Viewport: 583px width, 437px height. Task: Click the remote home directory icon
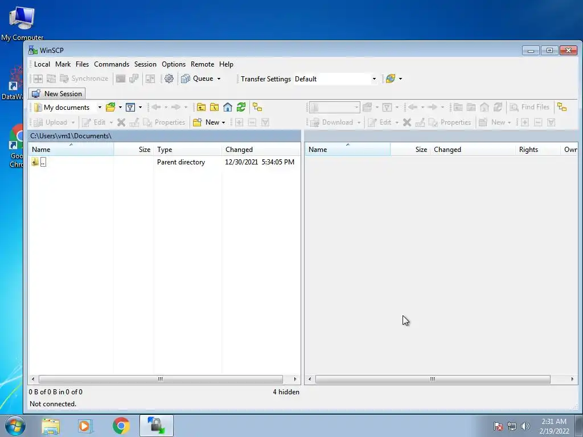tap(484, 108)
